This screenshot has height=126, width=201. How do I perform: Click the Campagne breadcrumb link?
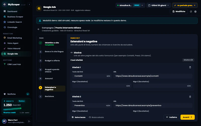pos(47,28)
